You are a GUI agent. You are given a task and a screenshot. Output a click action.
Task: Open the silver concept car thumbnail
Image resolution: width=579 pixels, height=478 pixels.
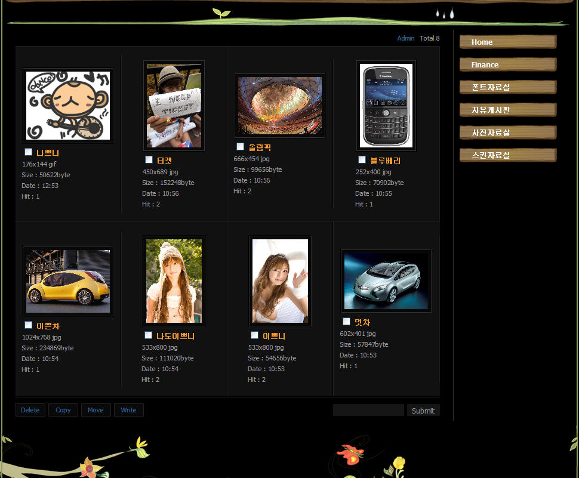pos(386,281)
